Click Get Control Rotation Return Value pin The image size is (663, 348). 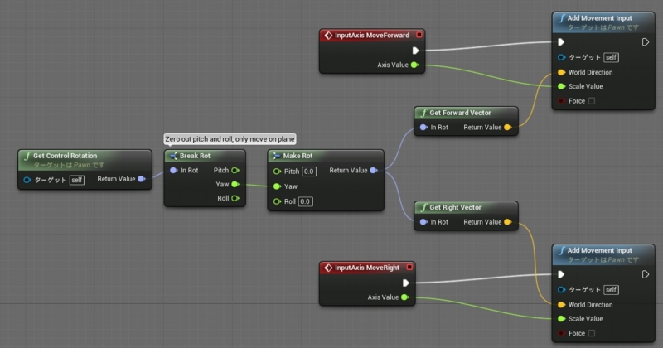point(142,178)
